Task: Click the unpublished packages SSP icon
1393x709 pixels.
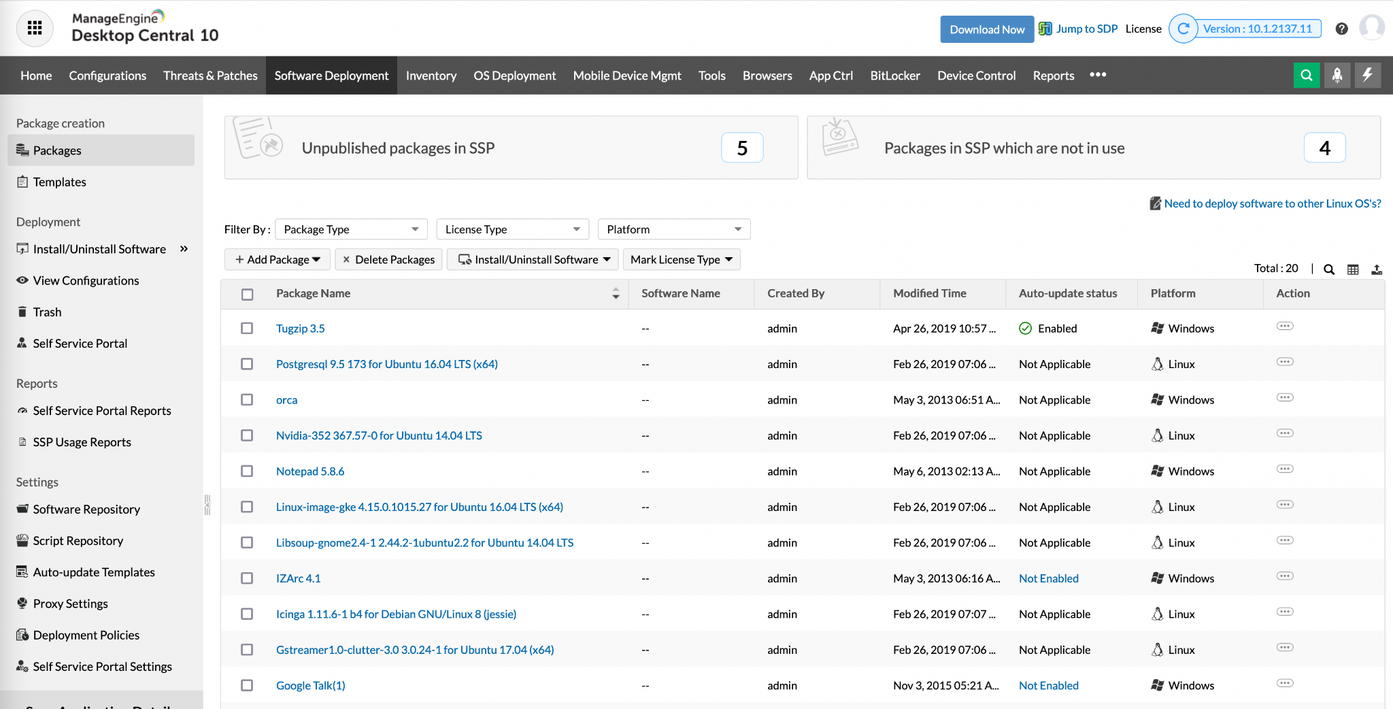Action: [258, 138]
